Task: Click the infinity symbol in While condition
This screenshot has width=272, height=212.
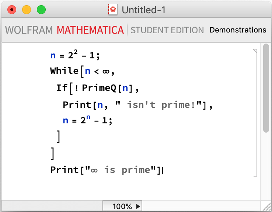Action: point(106,71)
